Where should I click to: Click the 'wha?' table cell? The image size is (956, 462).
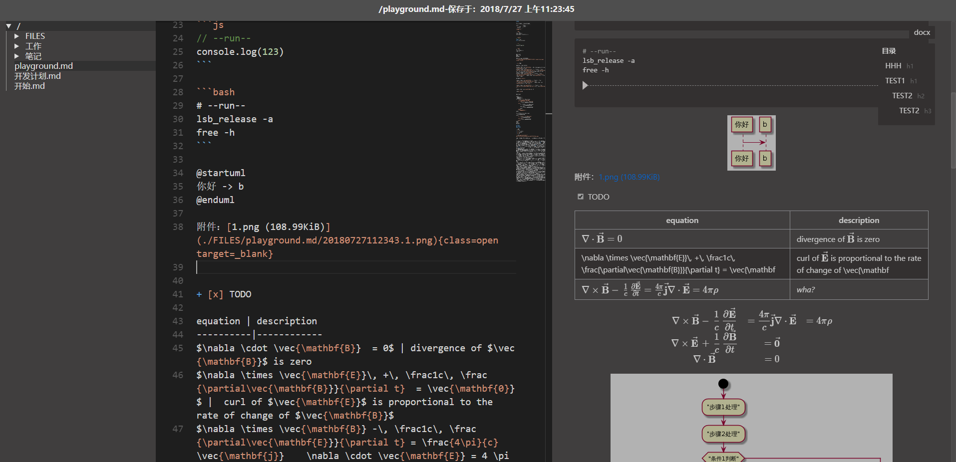pyautogui.click(x=859, y=289)
